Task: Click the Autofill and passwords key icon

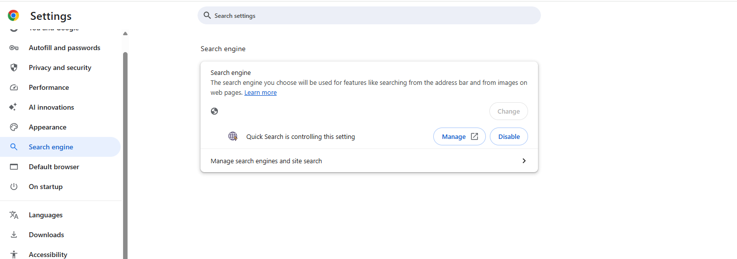Action: pos(14,48)
